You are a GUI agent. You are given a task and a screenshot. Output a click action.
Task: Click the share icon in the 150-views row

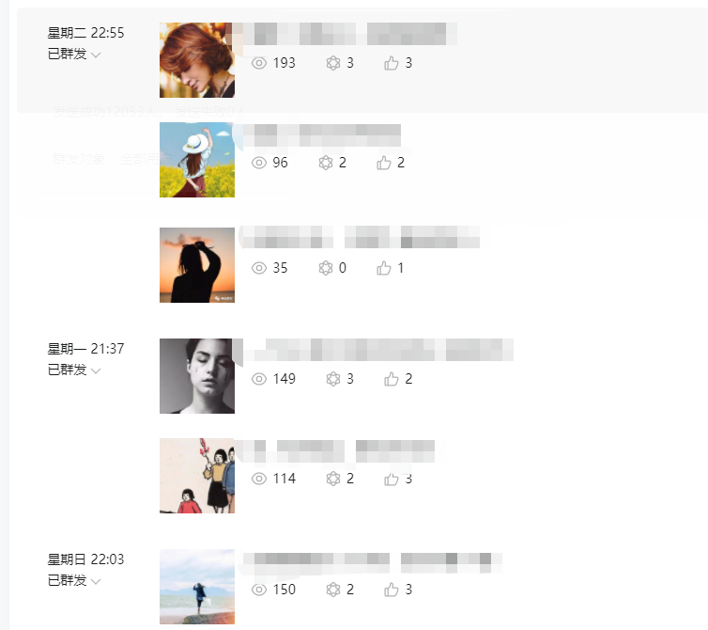332,590
